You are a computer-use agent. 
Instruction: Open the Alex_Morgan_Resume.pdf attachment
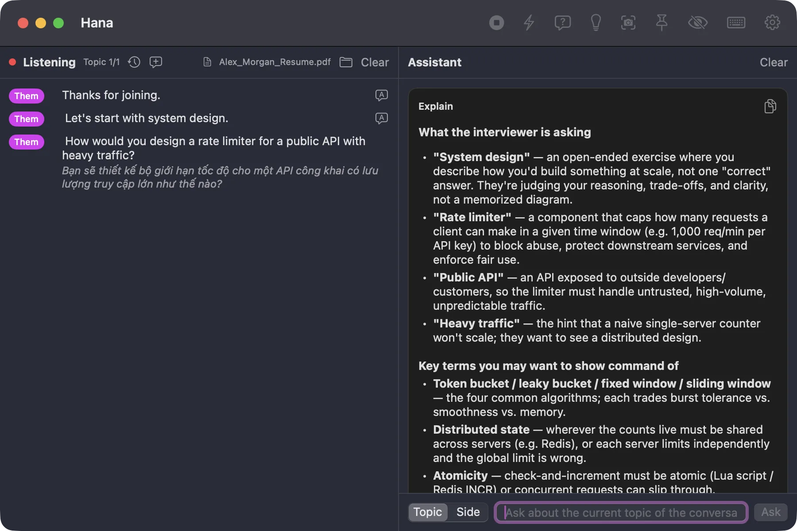tap(267, 62)
